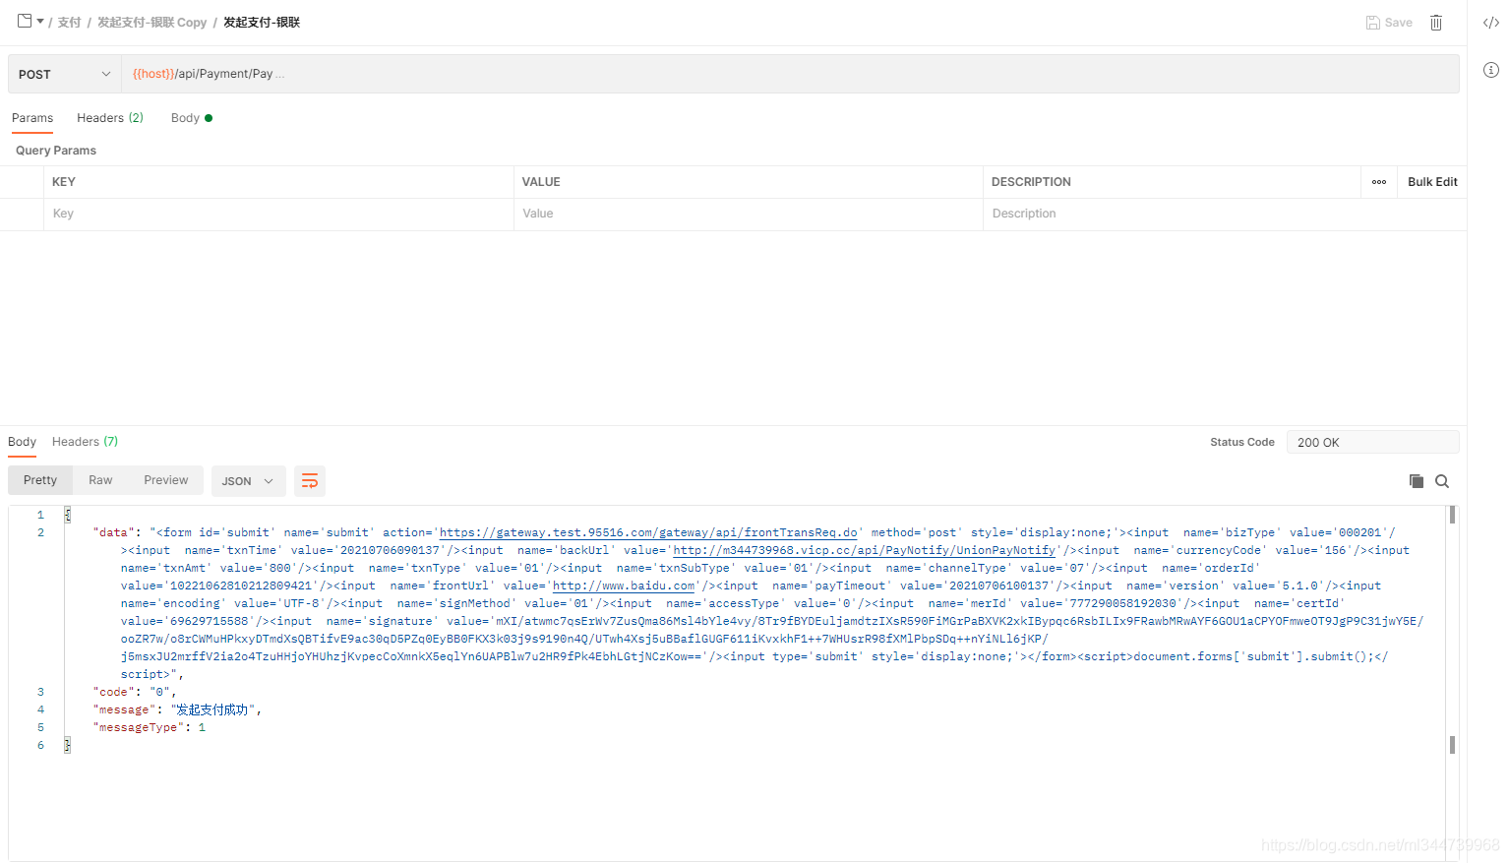
Task: Navigate to 支付 folder in breadcrumb
Action: pyautogui.click(x=69, y=22)
